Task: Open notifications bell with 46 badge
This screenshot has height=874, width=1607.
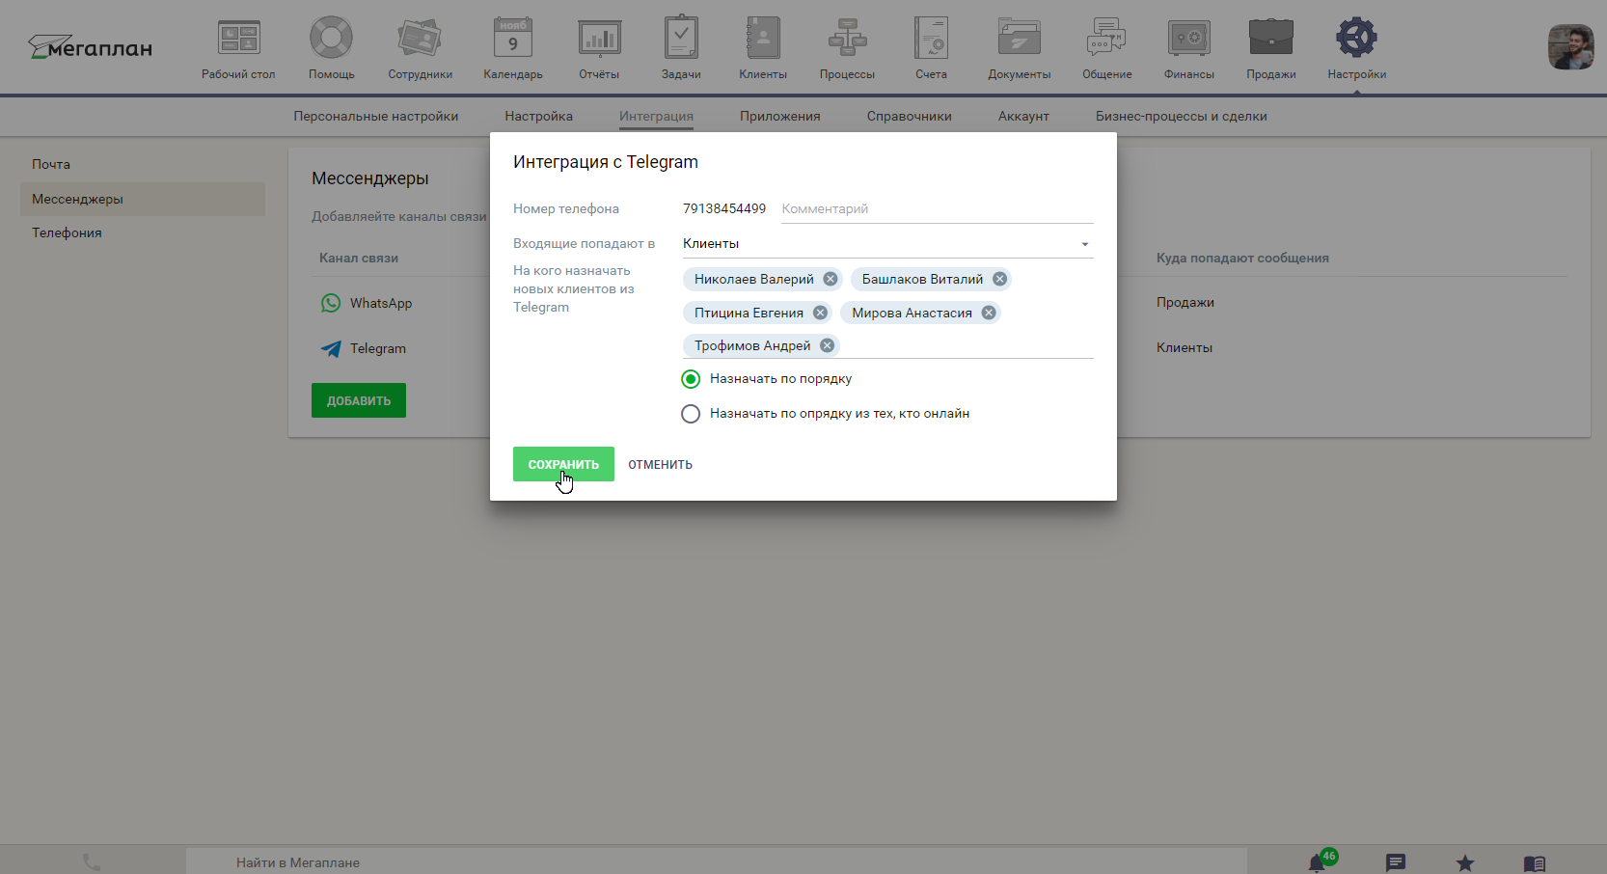Action: click(x=1319, y=861)
